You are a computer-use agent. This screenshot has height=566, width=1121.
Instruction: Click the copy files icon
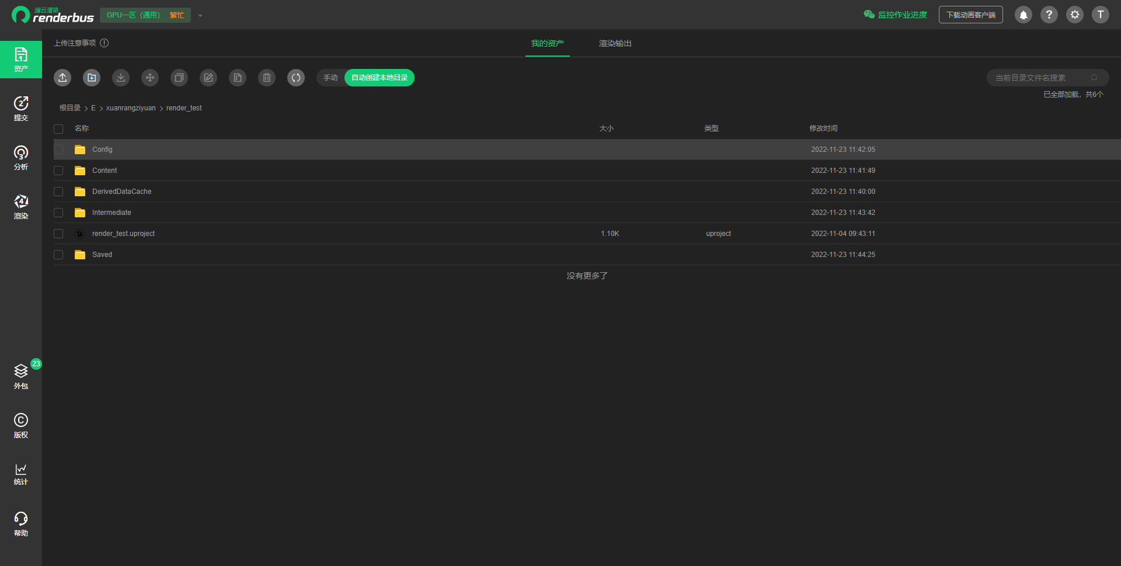coord(179,78)
